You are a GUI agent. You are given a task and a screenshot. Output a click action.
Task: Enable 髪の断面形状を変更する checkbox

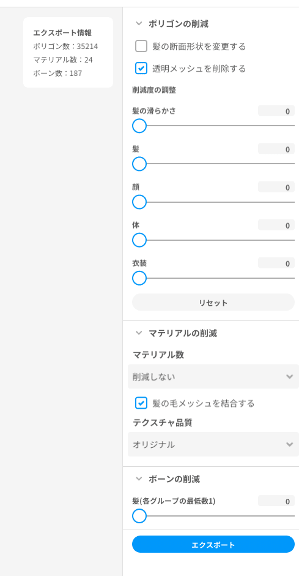[x=141, y=47]
